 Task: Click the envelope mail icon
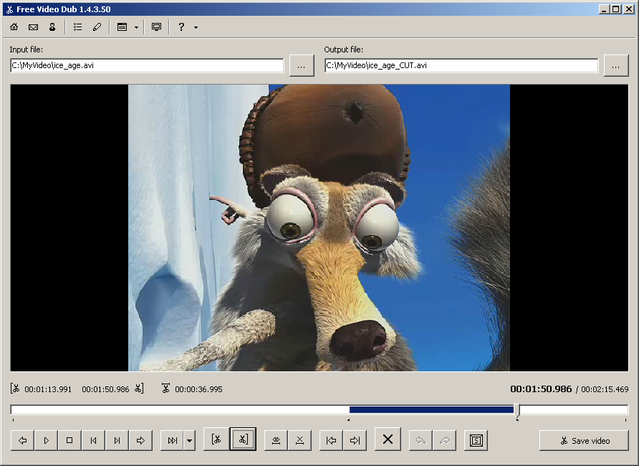click(x=33, y=27)
